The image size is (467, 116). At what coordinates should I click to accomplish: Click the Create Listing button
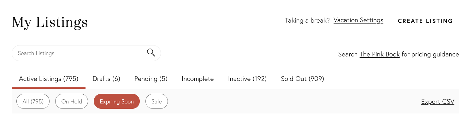pos(425,21)
